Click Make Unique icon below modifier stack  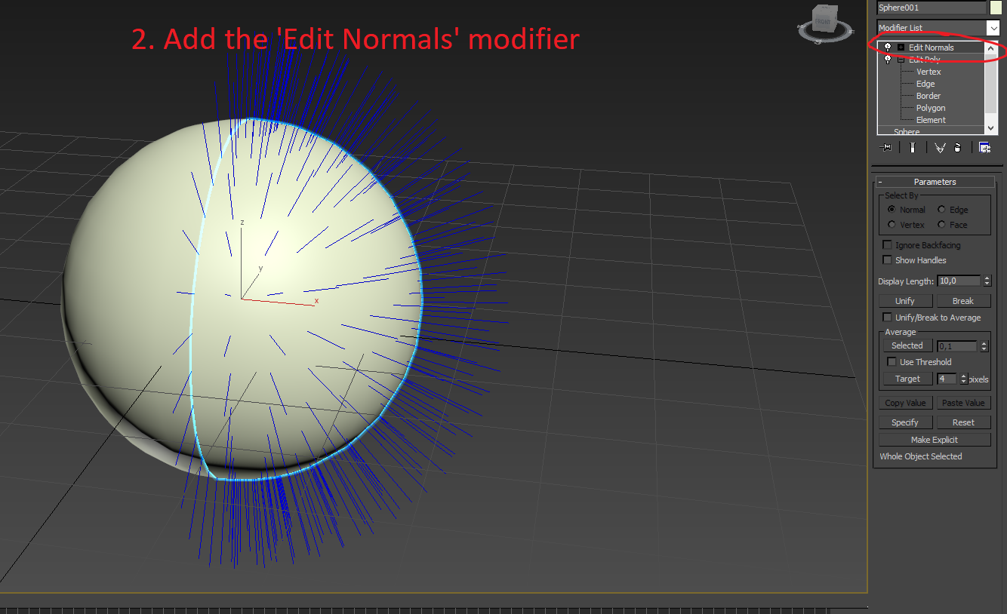coord(940,148)
